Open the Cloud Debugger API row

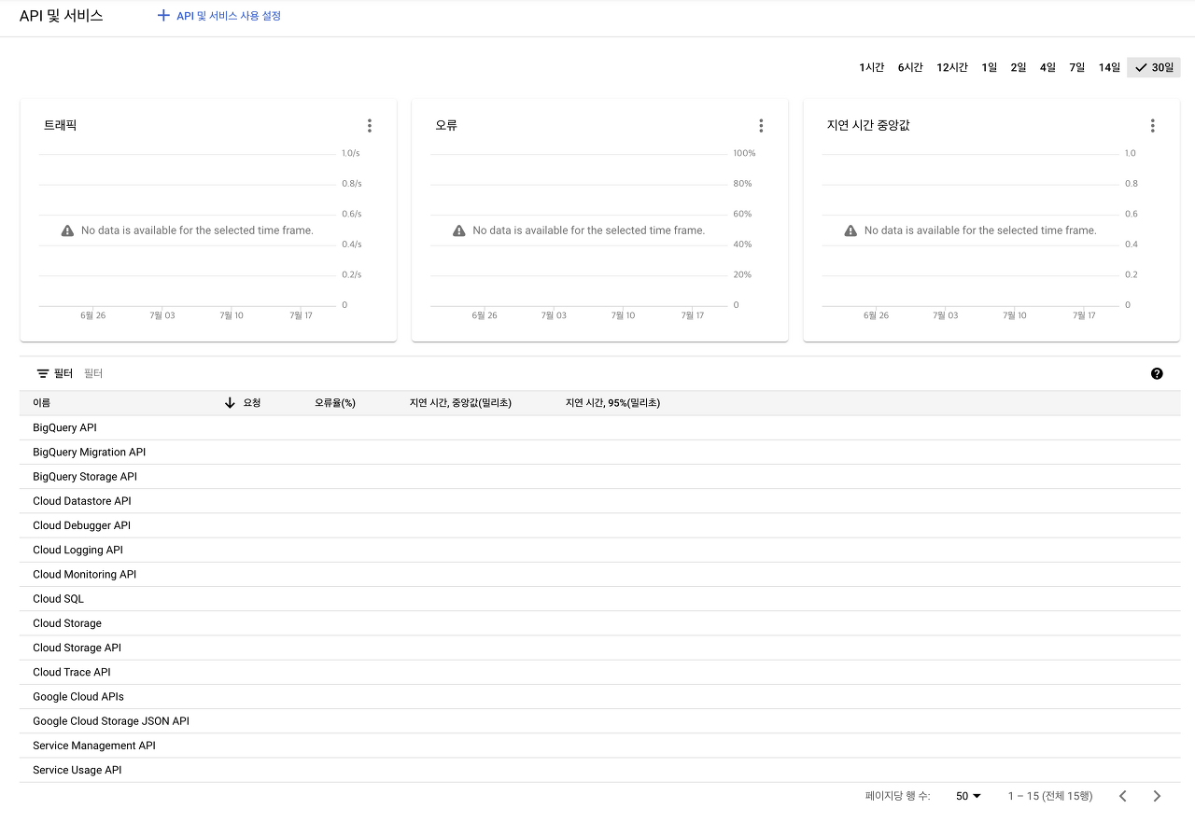pyautogui.click(x=599, y=525)
